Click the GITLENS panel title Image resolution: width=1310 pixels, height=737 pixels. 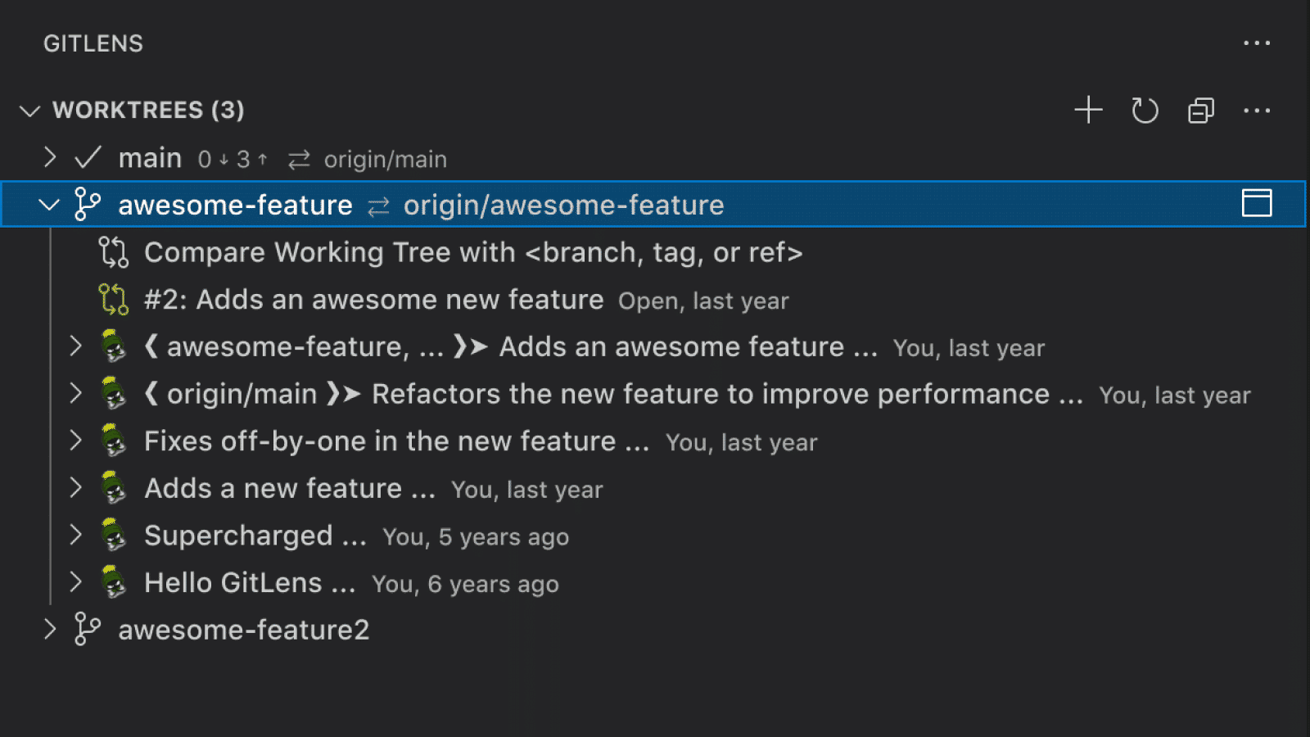pyautogui.click(x=93, y=43)
